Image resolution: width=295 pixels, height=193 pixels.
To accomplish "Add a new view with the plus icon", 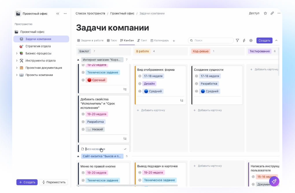I will pyautogui.click(x=174, y=41).
